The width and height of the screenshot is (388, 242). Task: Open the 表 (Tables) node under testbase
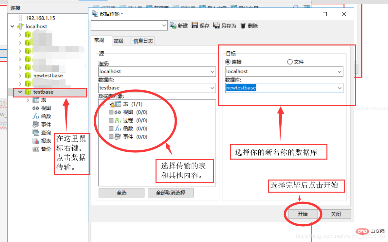point(36,100)
